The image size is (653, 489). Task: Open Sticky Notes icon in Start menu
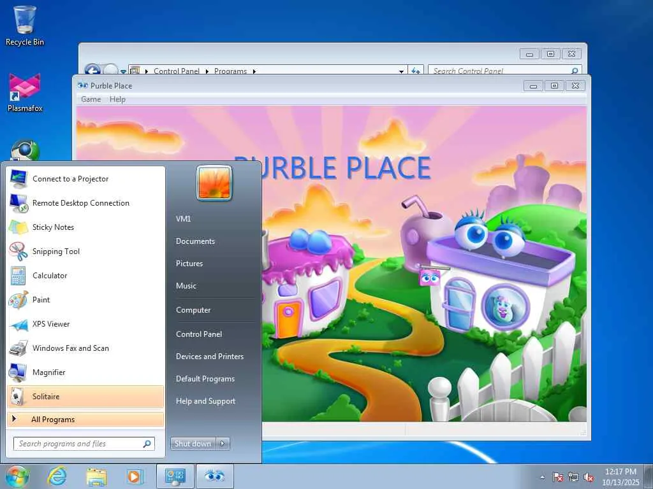(x=18, y=227)
